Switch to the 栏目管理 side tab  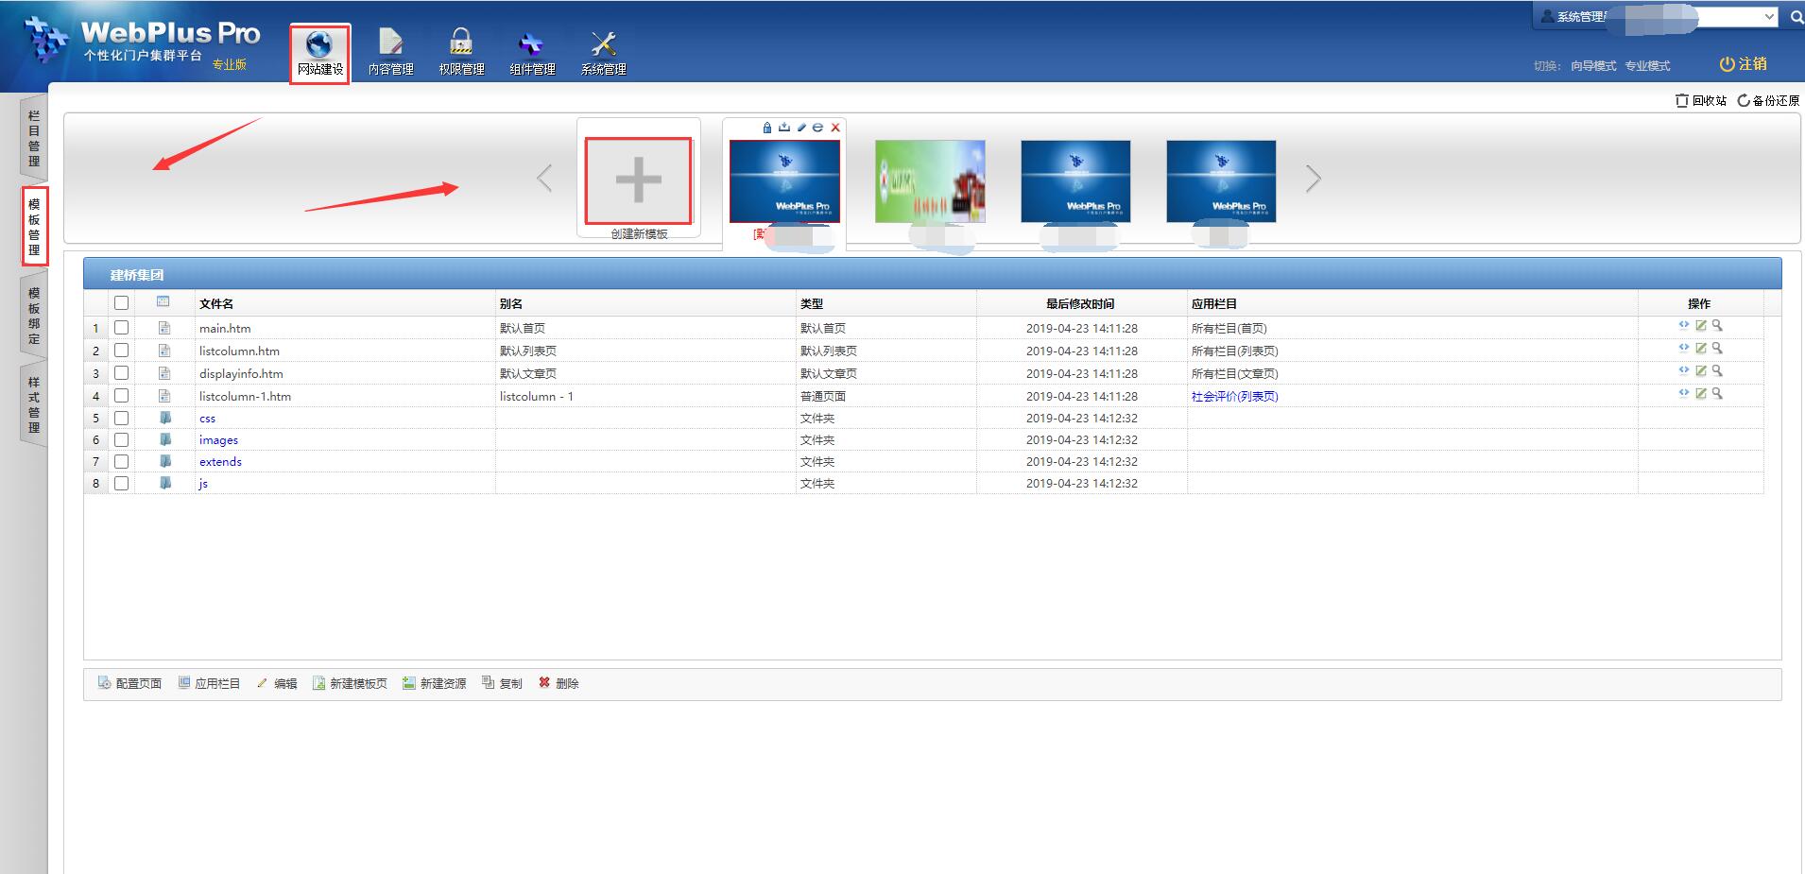(x=34, y=138)
